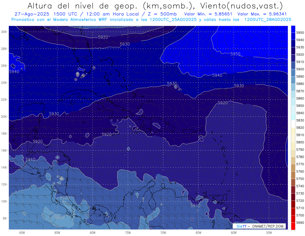Click the 55W longitude axis label
This screenshot has width=305, height=236.
269,233
